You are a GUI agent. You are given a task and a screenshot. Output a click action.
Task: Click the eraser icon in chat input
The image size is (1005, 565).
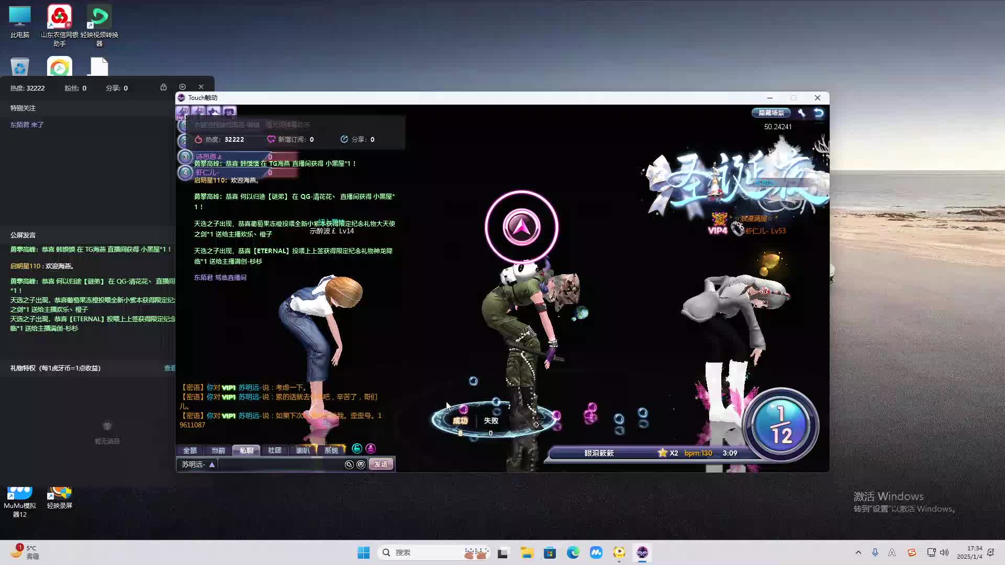point(349,465)
